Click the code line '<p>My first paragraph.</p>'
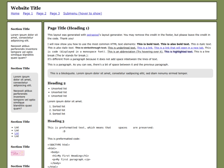Image resolution: width=224 pixels, height=168 pixels. 71,160
